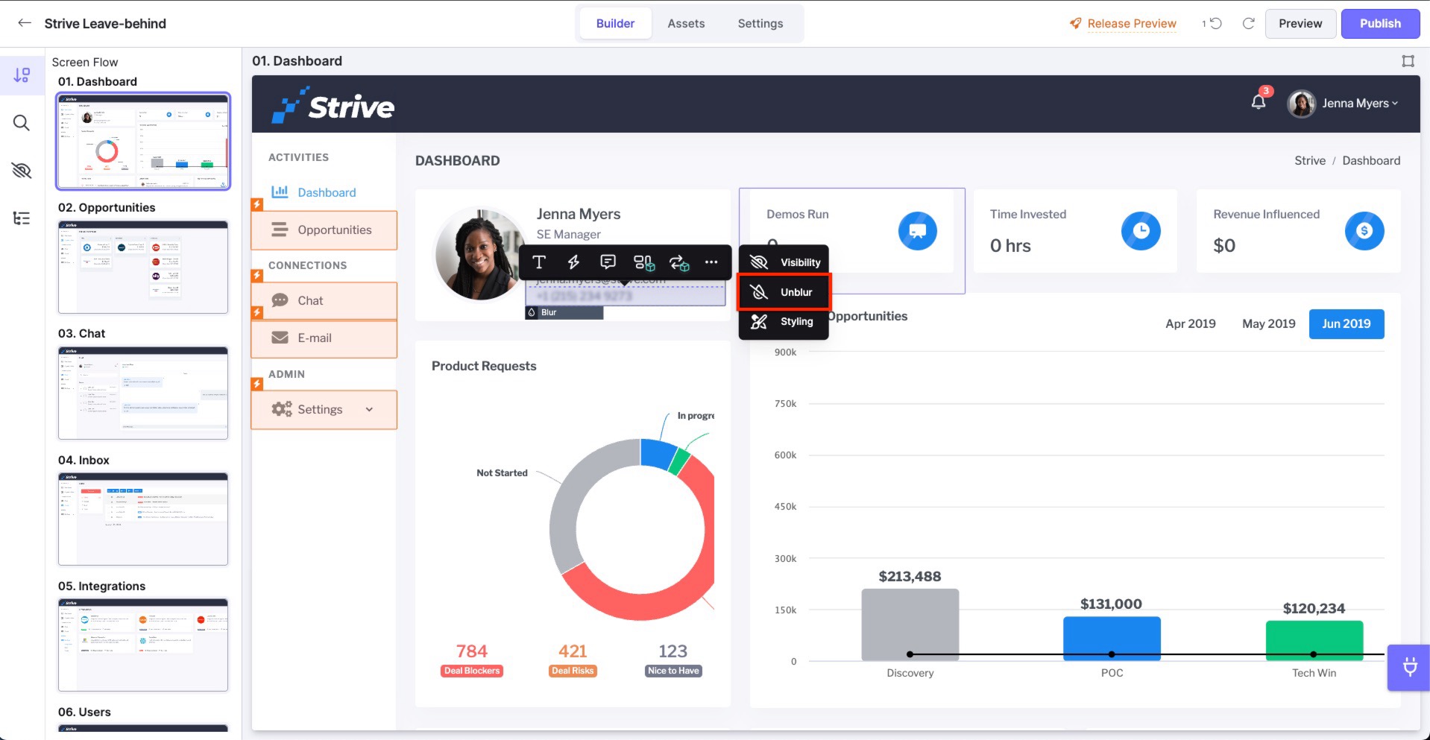Click the '$213,488' bar value label
The width and height of the screenshot is (1430, 740).
pyautogui.click(x=910, y=576)
